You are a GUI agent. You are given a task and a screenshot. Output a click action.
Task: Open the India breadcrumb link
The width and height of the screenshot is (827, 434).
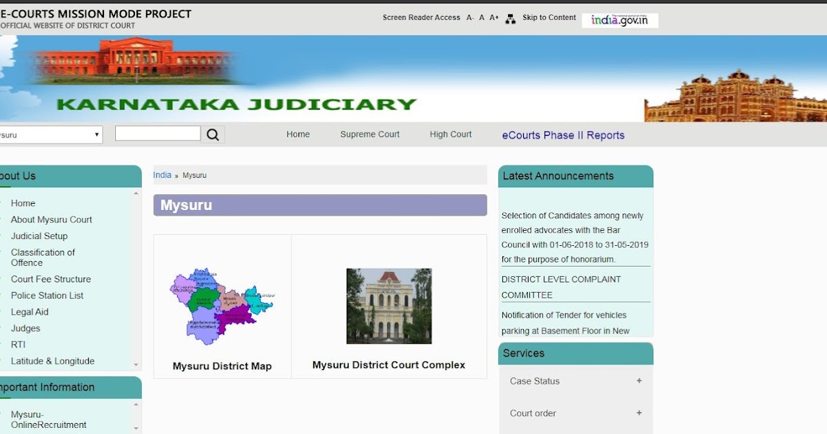[x=162, y=174]
